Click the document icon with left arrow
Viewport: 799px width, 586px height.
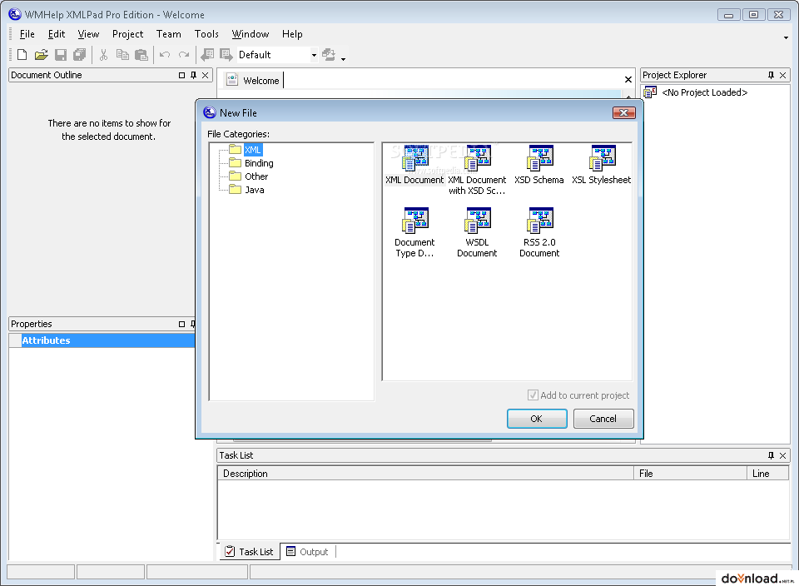coord(207,55)
